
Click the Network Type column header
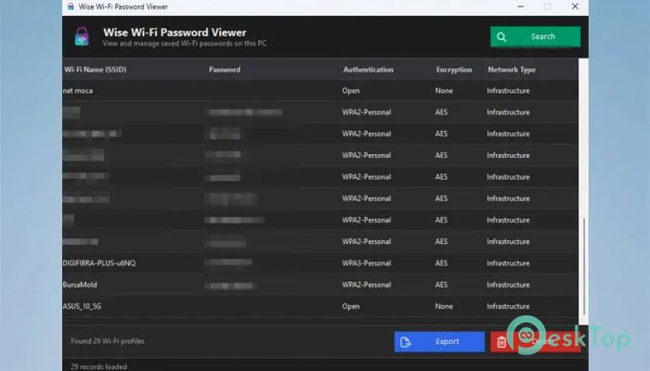click(512, 70)
